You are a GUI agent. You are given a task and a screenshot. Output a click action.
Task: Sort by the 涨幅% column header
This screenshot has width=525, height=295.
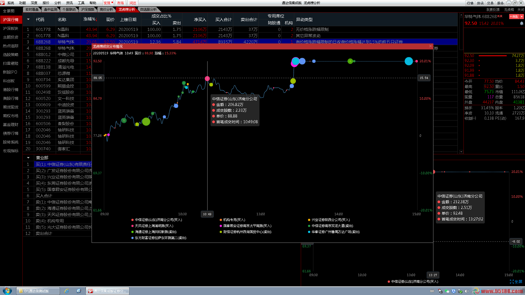coord(90,19)
